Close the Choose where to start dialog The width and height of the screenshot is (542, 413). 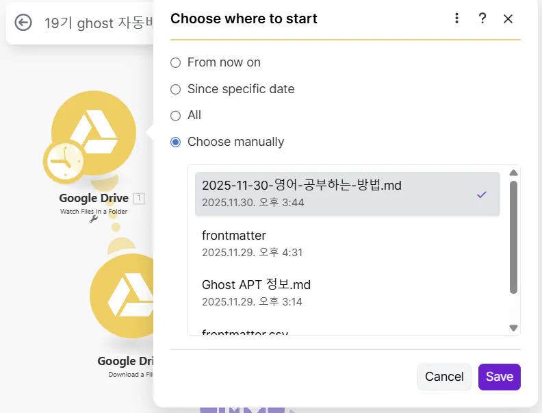click(508, 18)
